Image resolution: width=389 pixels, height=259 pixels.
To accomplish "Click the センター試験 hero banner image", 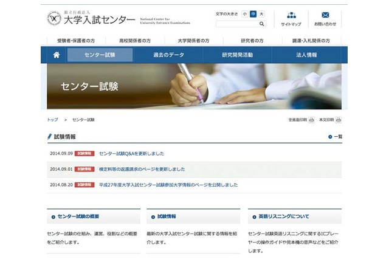I will point(194,86).
